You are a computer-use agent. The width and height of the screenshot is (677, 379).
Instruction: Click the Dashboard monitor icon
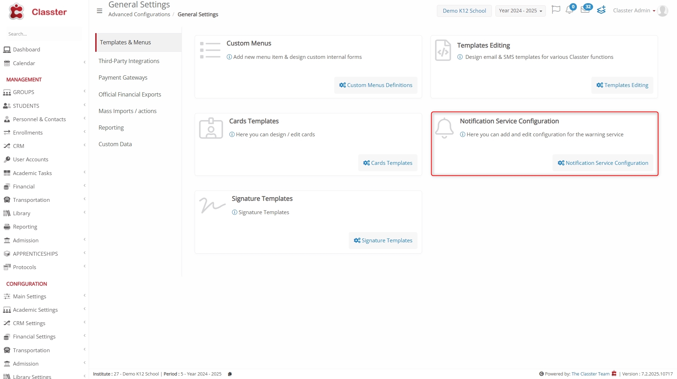tap(7, 50)
